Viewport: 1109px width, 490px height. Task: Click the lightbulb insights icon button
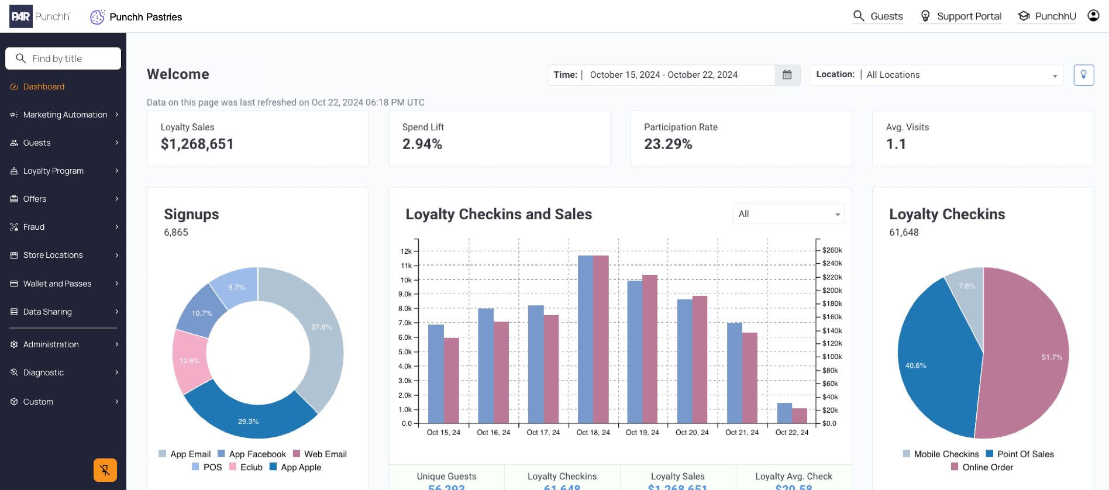pos(1084,75)
